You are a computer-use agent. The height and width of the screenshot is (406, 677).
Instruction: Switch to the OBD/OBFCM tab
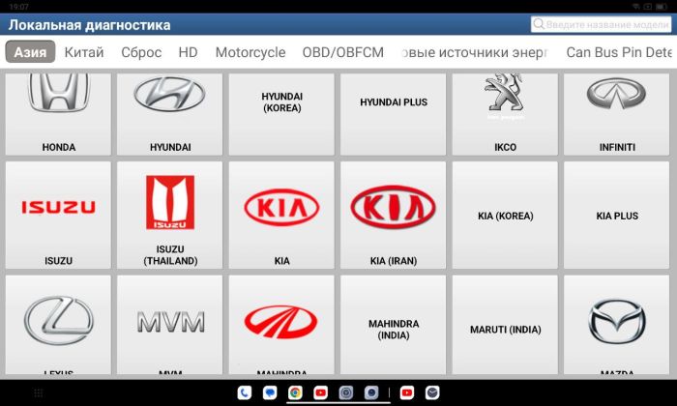[x=342, y=52]
